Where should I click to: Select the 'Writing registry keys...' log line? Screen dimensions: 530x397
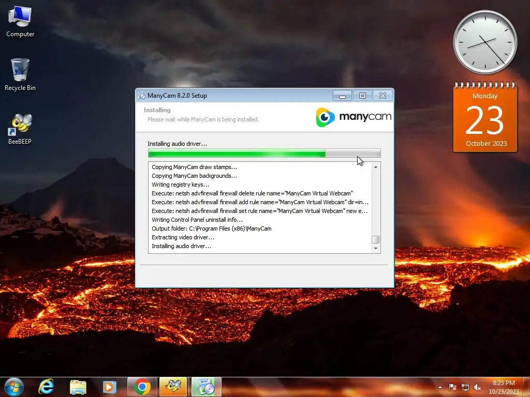(x=181, y=185)
